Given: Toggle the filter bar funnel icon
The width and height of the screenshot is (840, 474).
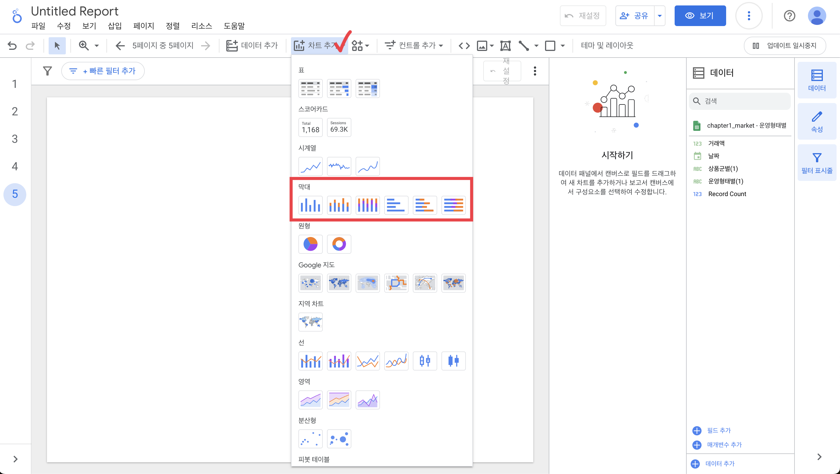Looking at the screenshot, I should pyautogui.click(x=47, y=71).
